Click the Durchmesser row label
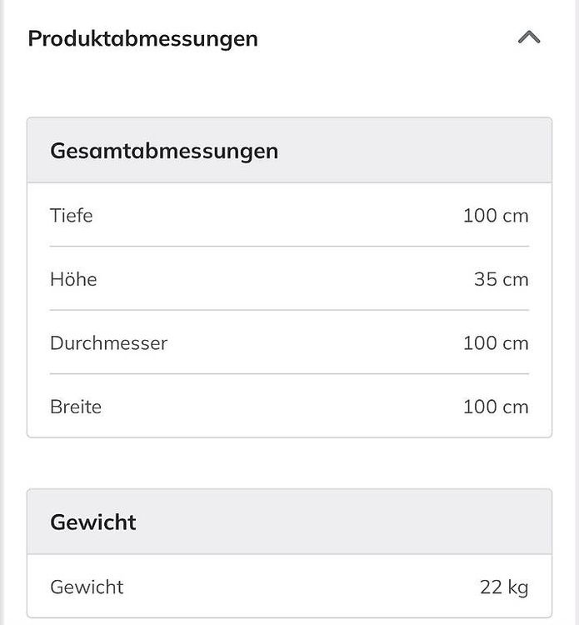 (x=109, y=343)
